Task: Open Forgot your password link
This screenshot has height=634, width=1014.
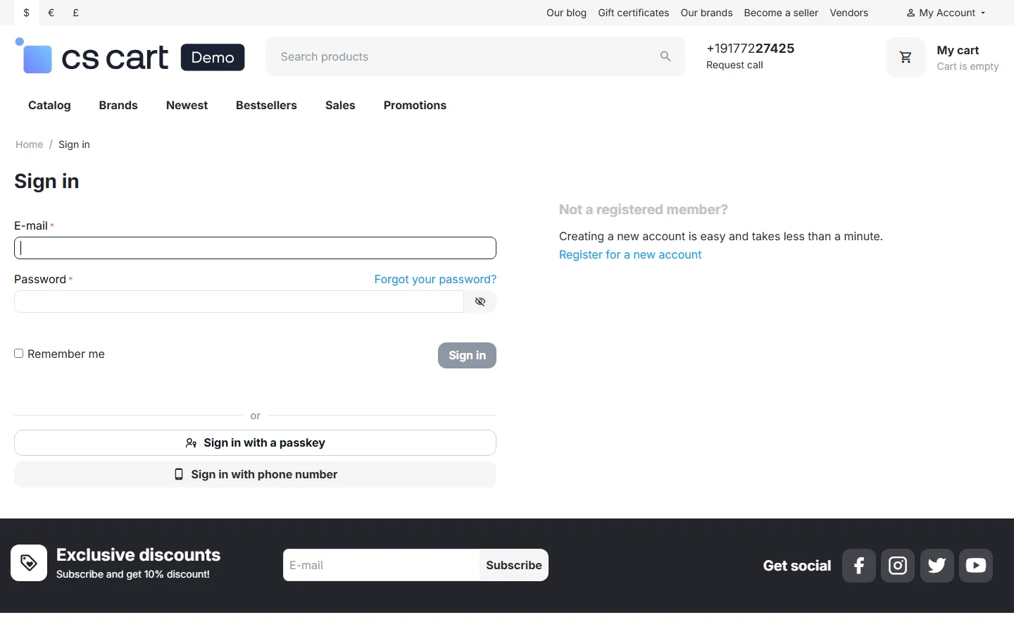Action: pyautogui.click(x=435, y=279)
